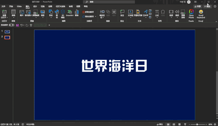Insert a 3D Model

(63, 14)
